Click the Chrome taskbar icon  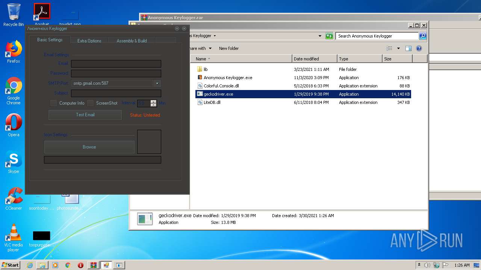pos(68,265)
